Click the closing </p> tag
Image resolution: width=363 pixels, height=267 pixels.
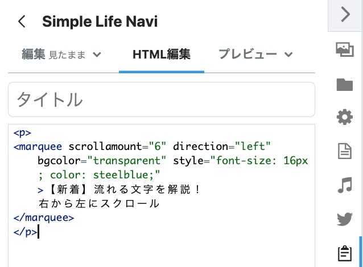tap(25, 232)
